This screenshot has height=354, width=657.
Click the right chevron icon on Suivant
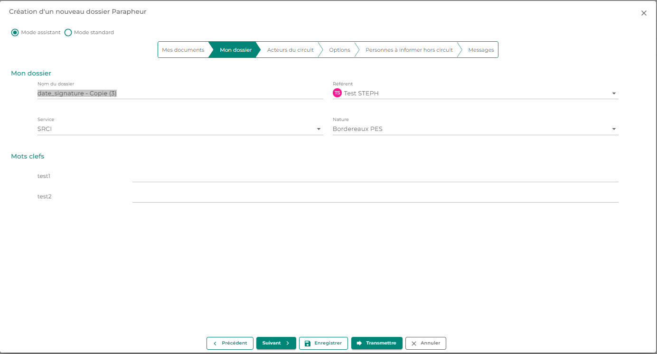click(288, 343)
